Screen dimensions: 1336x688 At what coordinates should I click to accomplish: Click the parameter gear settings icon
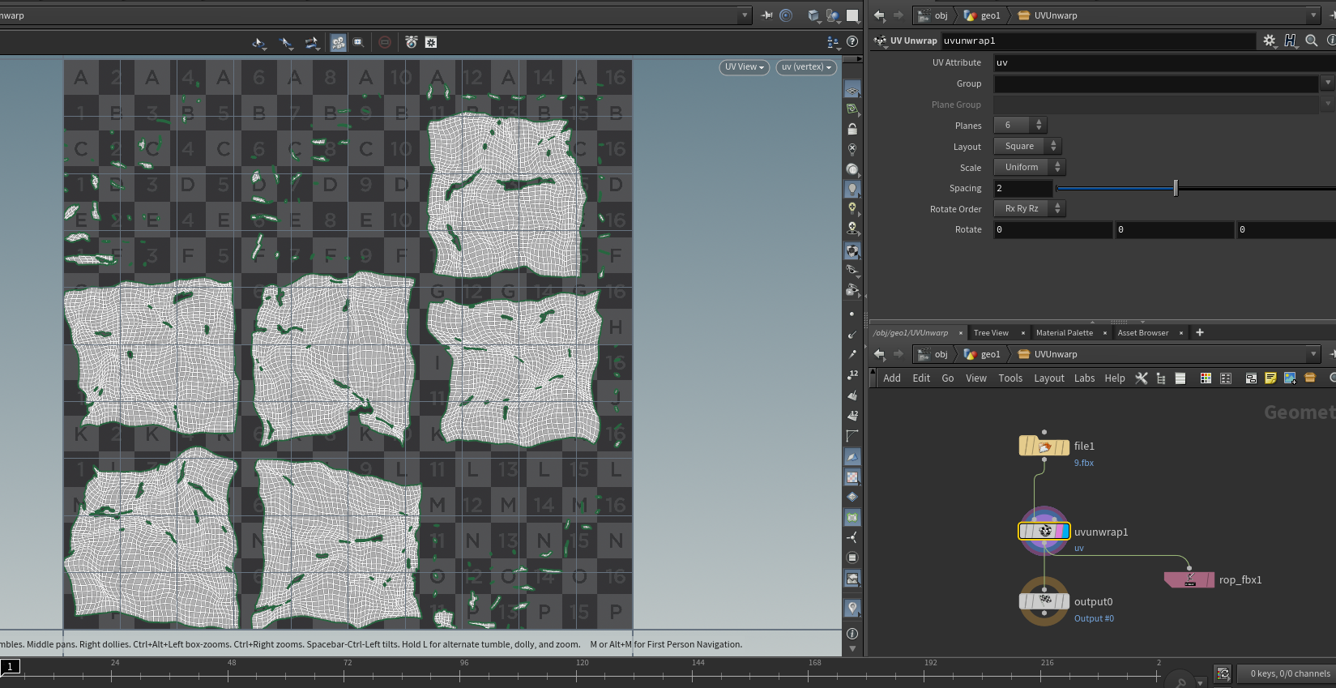pos(1269,41)
